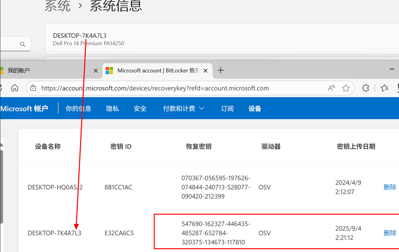Click the favorites star in the address bar
399x252 pixels.
click(x=346, y=88)
